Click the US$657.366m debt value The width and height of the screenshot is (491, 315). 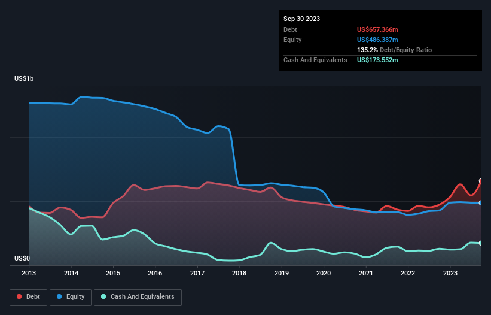click(x=377, y=29)
